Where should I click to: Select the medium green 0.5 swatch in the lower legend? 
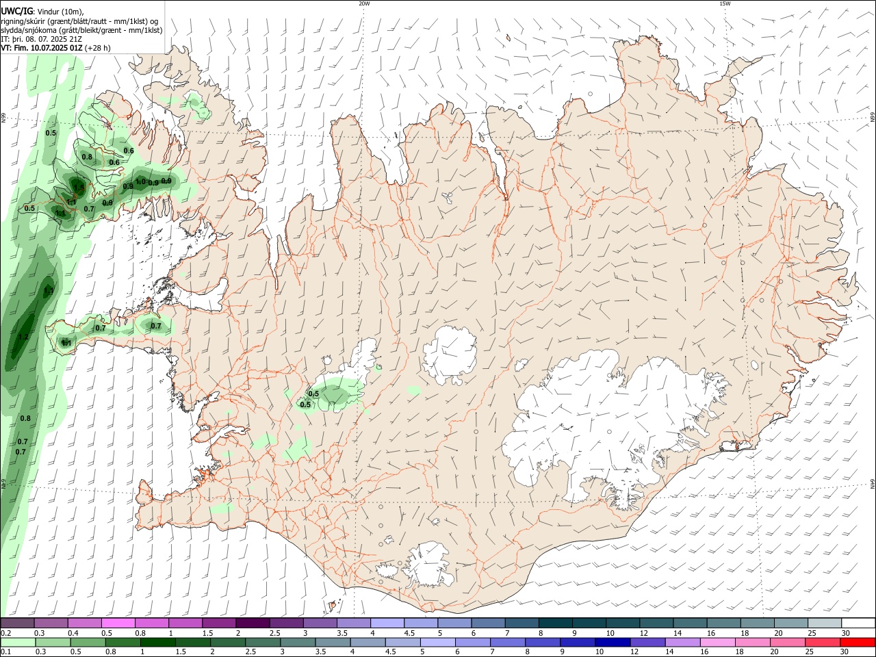88,642
